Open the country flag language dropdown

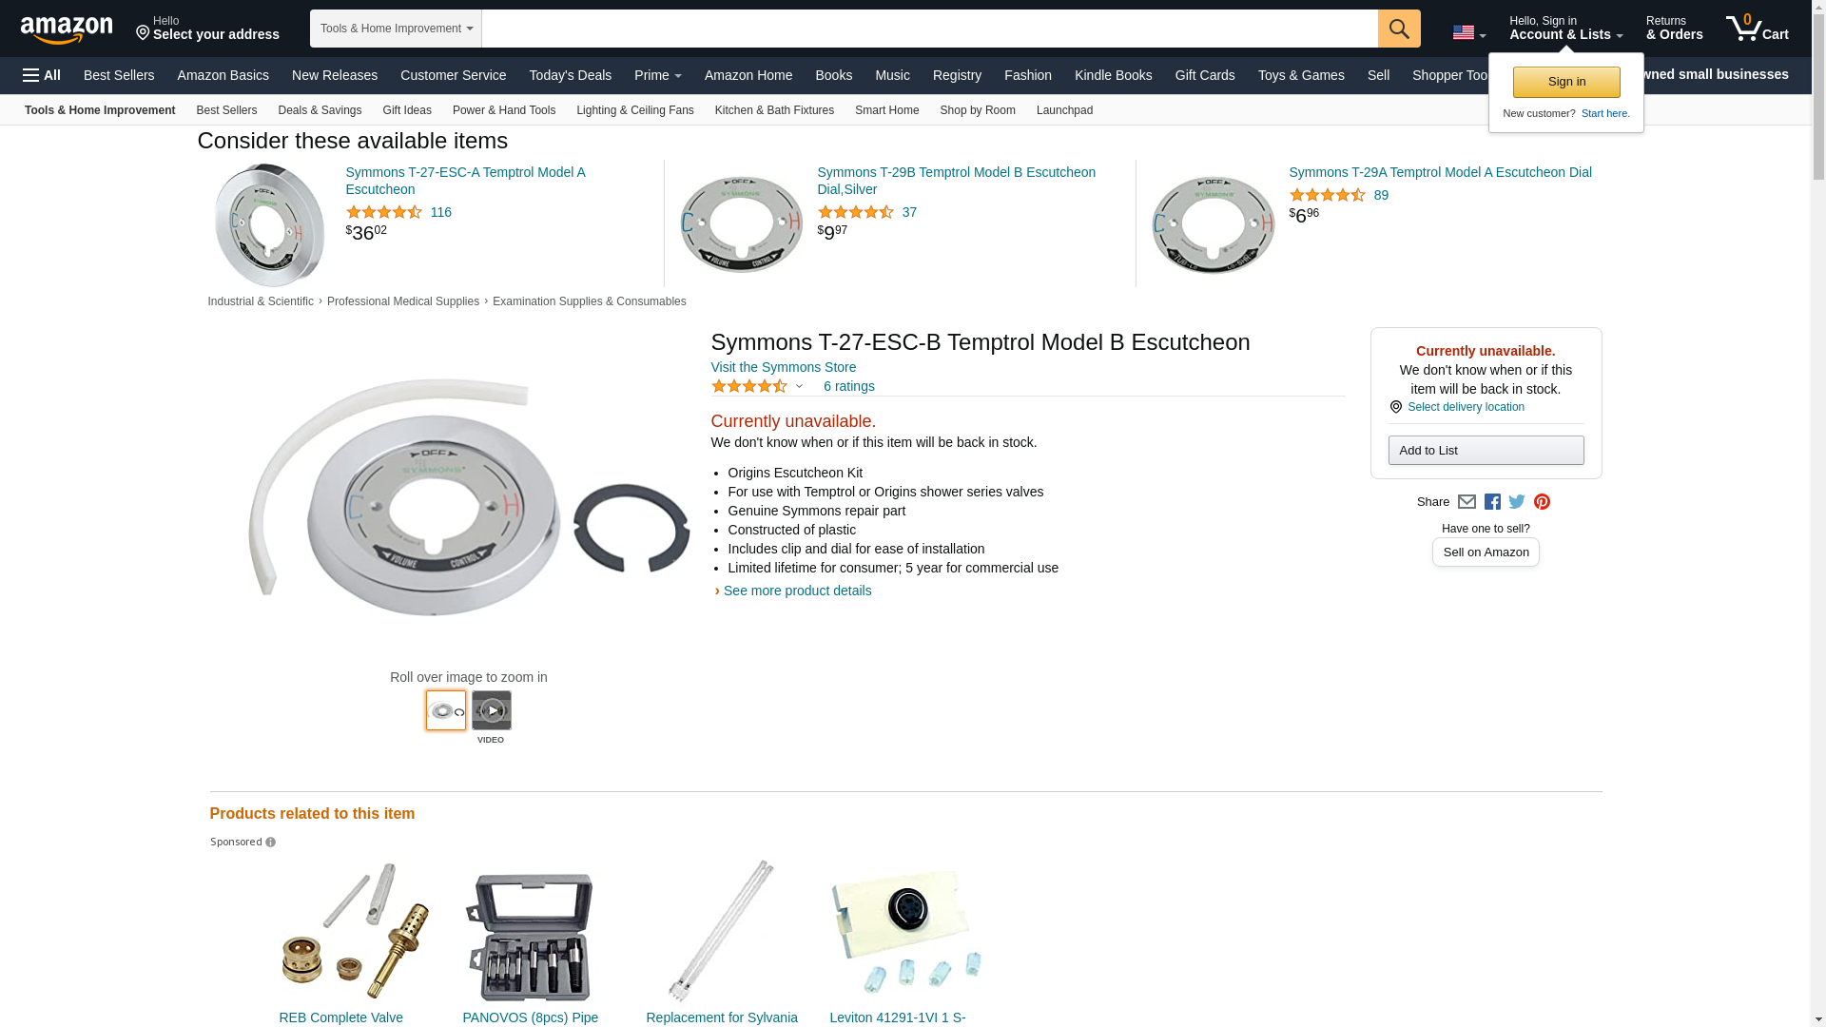(1468, 33)
